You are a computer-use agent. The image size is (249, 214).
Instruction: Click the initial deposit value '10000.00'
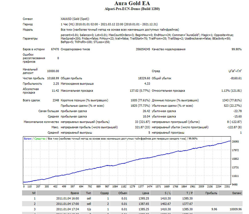[53, 71]
